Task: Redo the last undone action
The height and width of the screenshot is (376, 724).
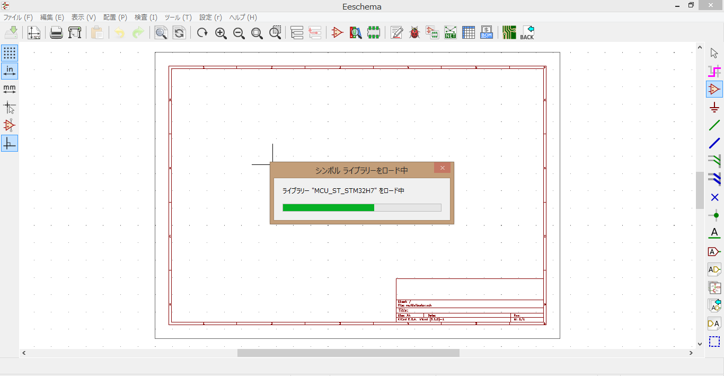Action: (x=138, y=32)
